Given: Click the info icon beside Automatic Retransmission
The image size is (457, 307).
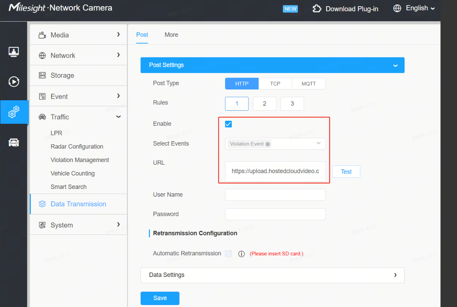Looking at the screenshot, I should point(241,254).
